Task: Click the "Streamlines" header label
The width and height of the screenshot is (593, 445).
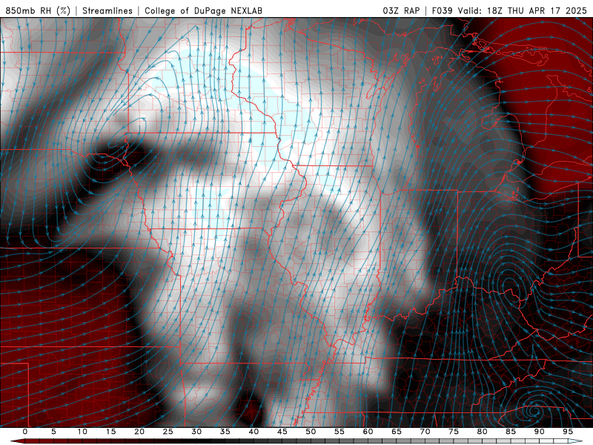Action: pyautogui.click(x=107, y=10)
